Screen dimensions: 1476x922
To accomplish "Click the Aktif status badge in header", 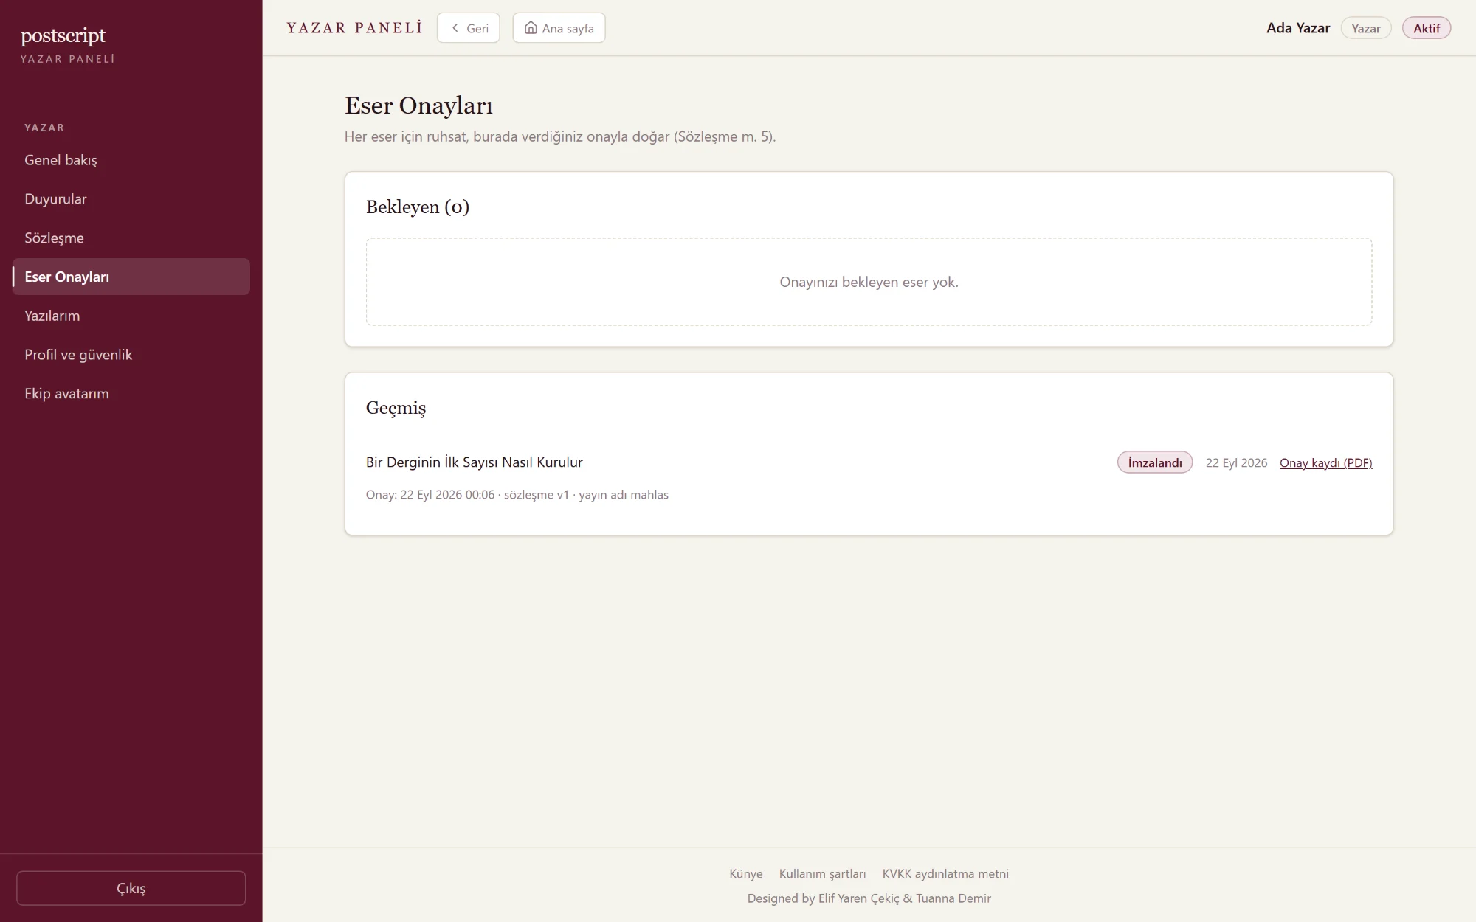I will click(x=1427, y=28).
